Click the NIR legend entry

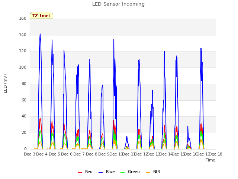click(x=153, y=172)
